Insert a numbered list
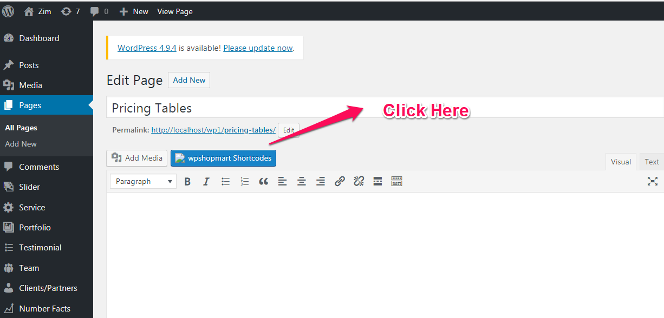Image resolution: width=664 pixels, height=318 pixels. click(245, 182)
